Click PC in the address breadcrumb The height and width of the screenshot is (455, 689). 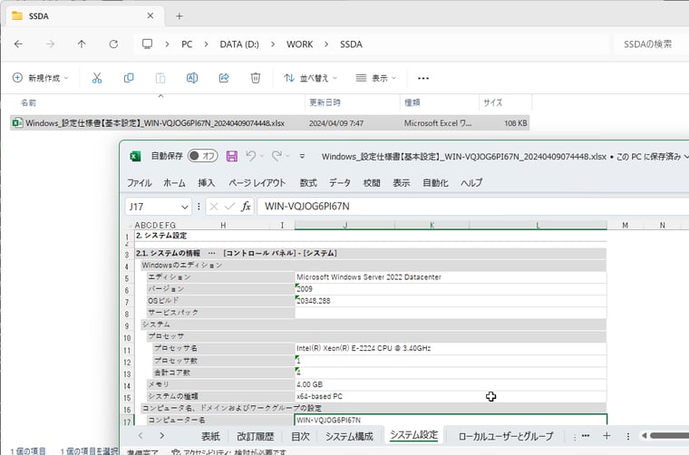pos(187,44)
